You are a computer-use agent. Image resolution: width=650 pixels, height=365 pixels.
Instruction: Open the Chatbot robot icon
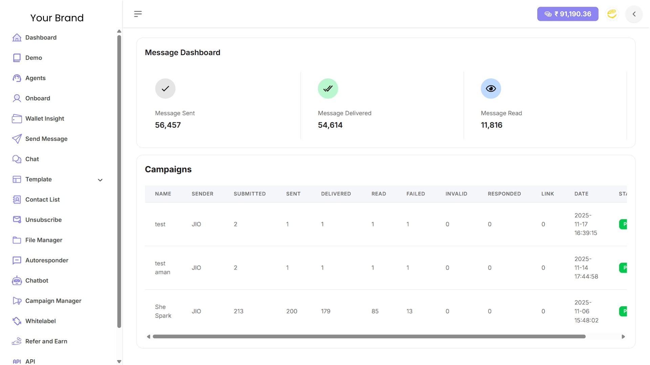tap(17, 281)
